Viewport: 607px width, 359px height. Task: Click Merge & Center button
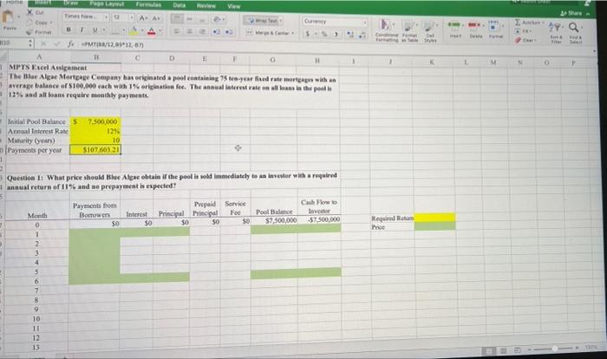coord(271,33)
